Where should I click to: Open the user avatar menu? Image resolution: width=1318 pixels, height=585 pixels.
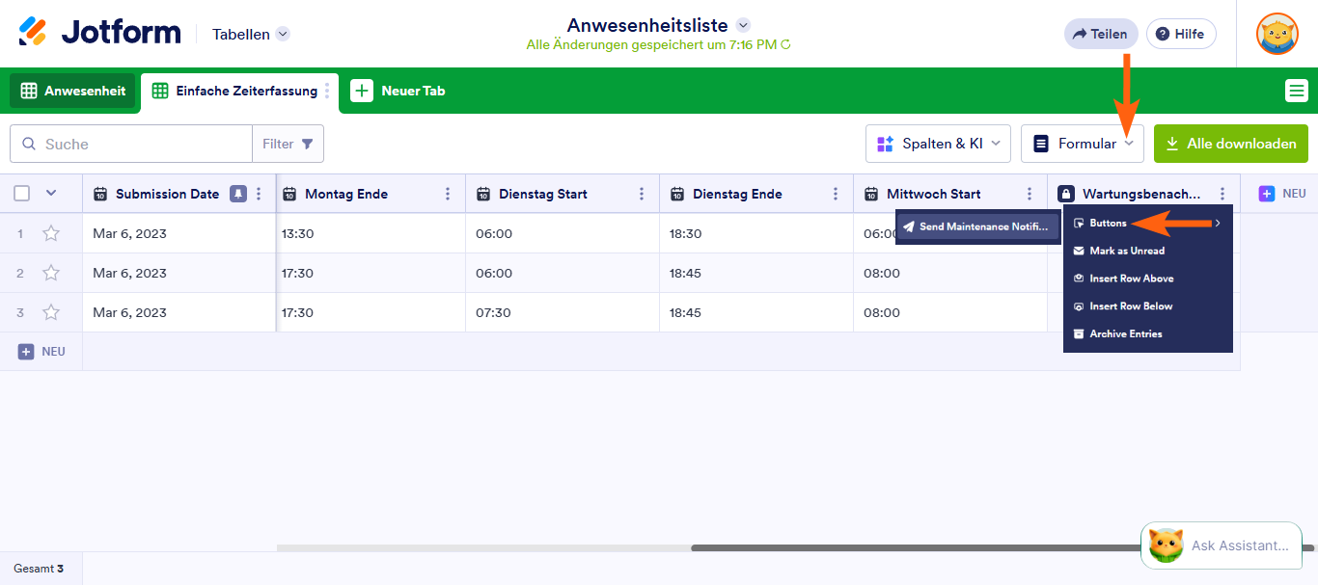[x=1277, y=34]
